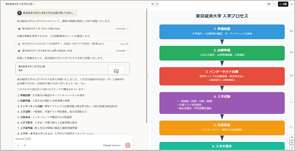Screen dimensions: 295x151
Task: Click list item 8. 入学式・オリエンテーション in chat
Action: 56,134
